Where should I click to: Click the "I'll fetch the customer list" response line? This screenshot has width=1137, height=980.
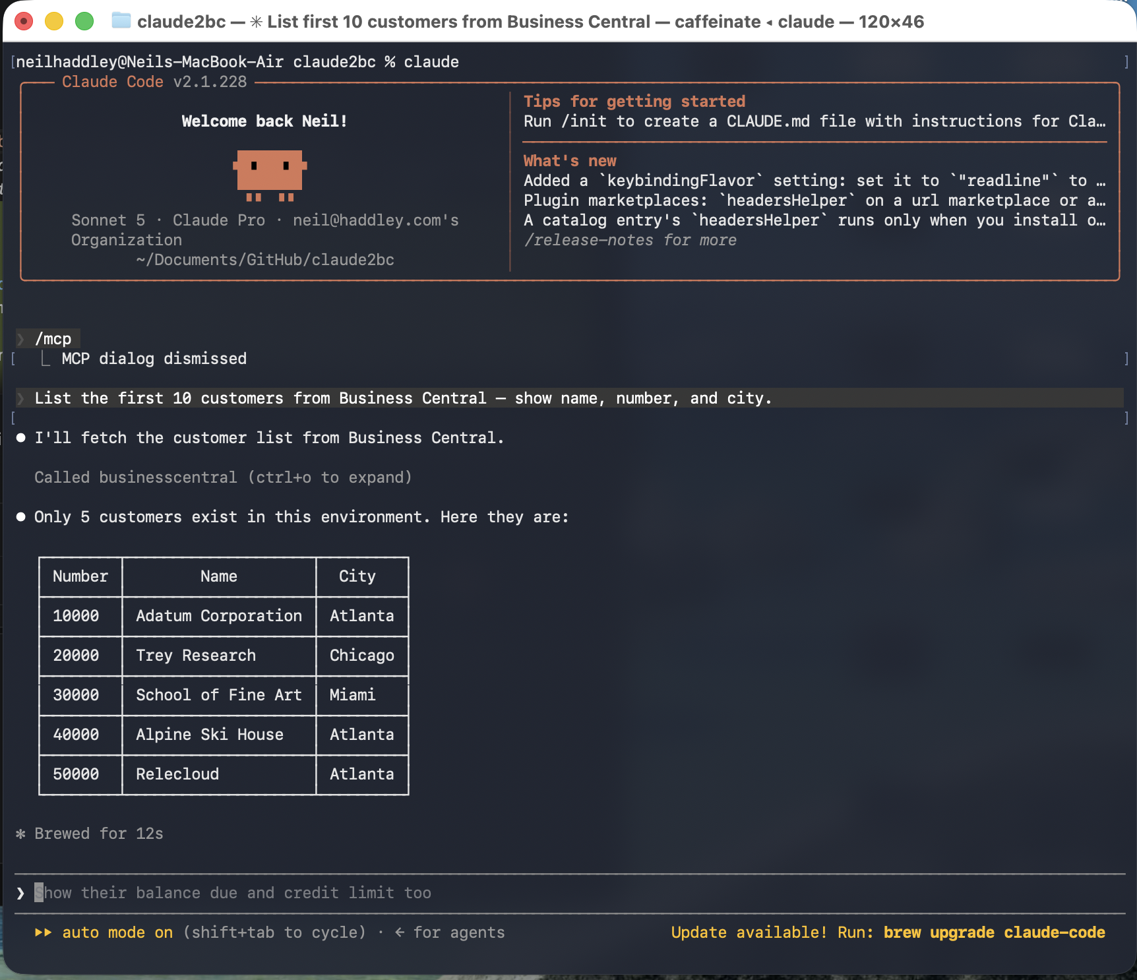point(269,438)
